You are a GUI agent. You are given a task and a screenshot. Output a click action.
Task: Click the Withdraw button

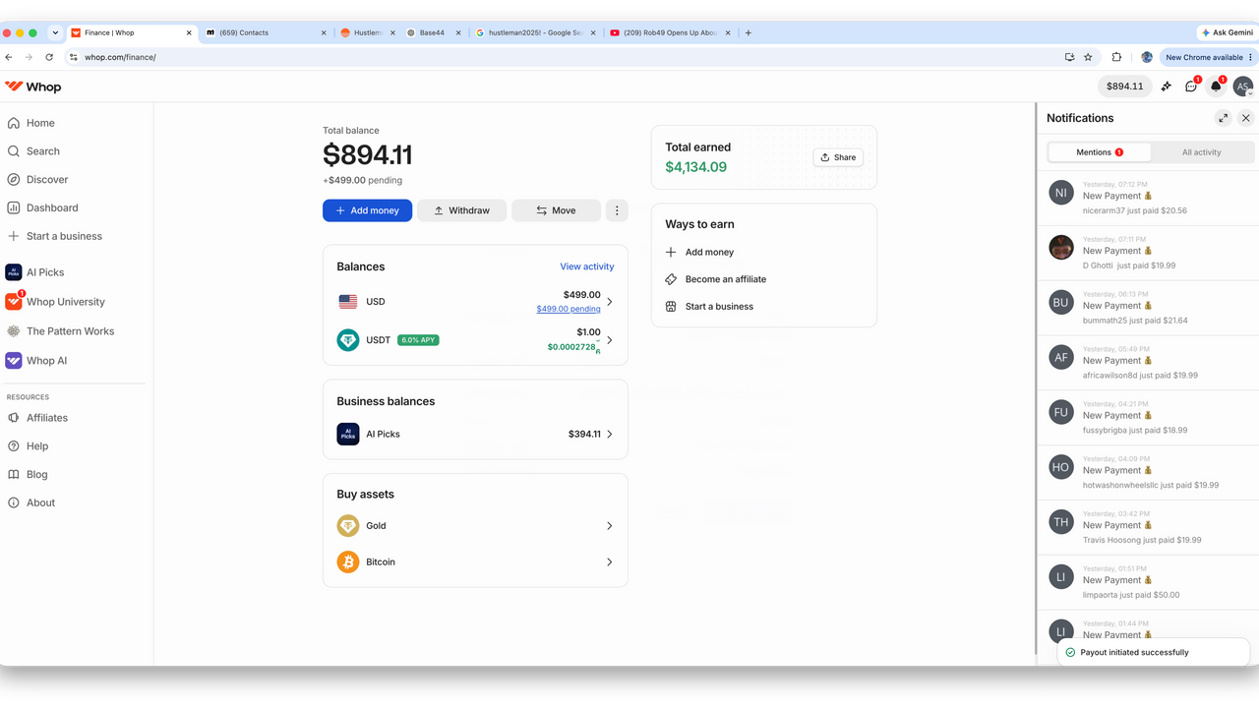click(x=461, y=210)
